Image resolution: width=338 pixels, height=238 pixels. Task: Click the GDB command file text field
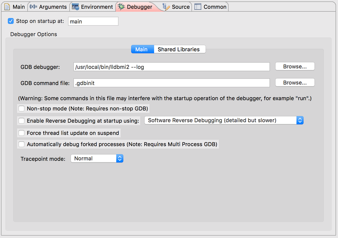[171, 83]
